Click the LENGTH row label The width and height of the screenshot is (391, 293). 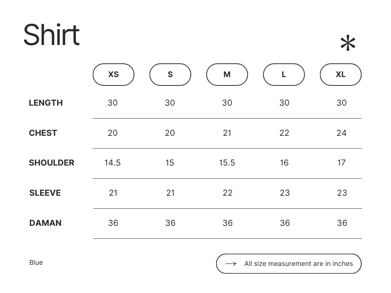tap(46, 103)
